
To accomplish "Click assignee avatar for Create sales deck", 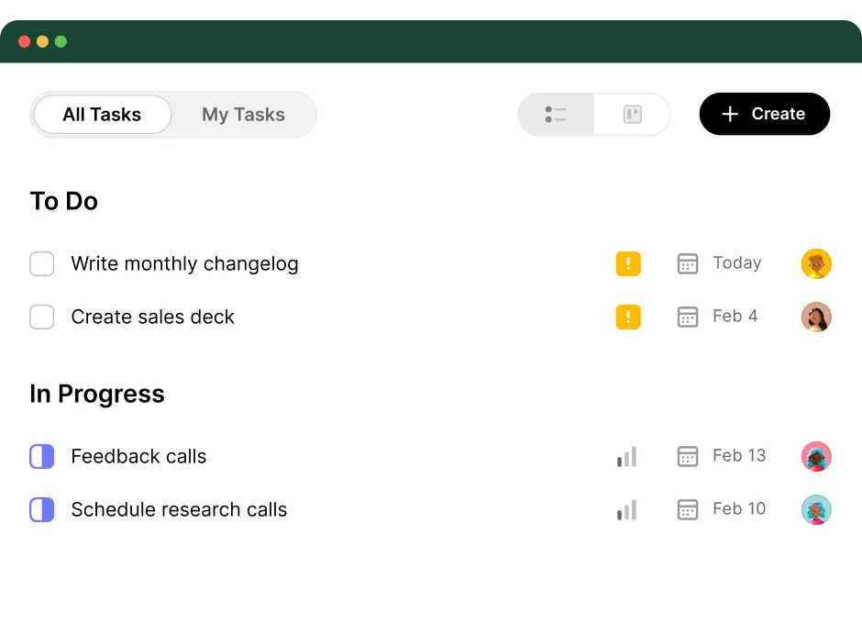I will (x=816, y=317).
